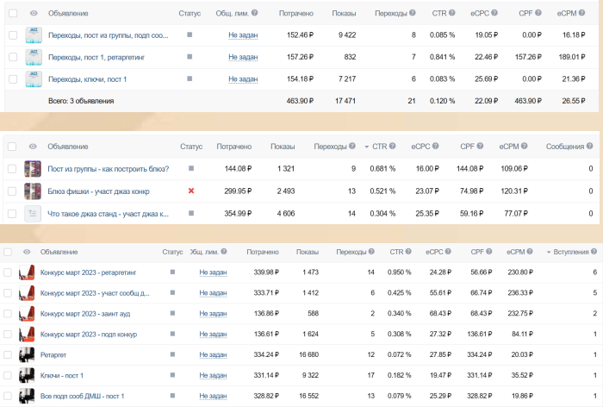Screen dimensions: 603x407
Task: Click help icon next to CTR in top table
Action: [452, 13]
